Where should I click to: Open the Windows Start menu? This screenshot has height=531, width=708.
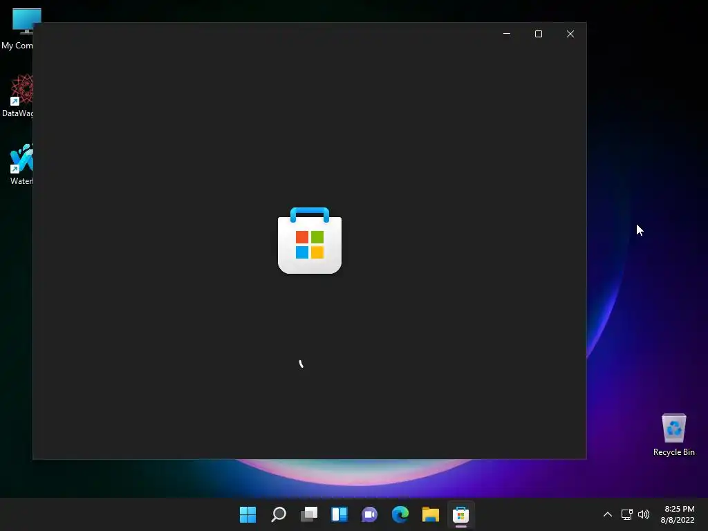[x=248, y=514]
